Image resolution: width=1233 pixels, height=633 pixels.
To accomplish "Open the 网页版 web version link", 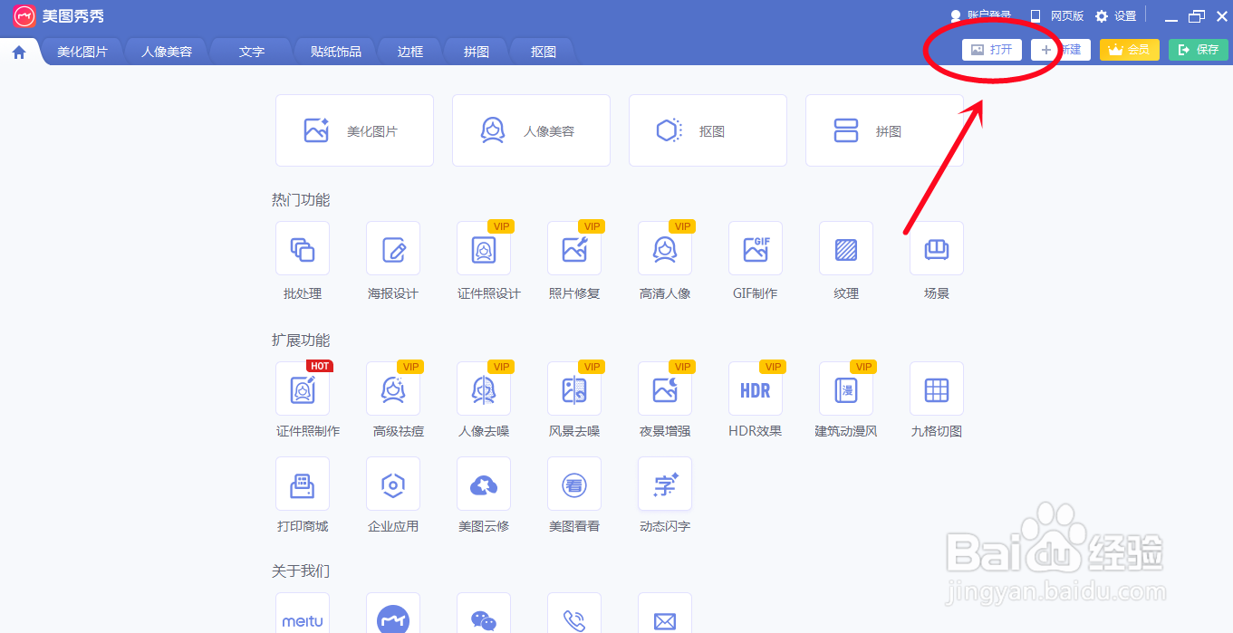I will (x=1056, y=15).
